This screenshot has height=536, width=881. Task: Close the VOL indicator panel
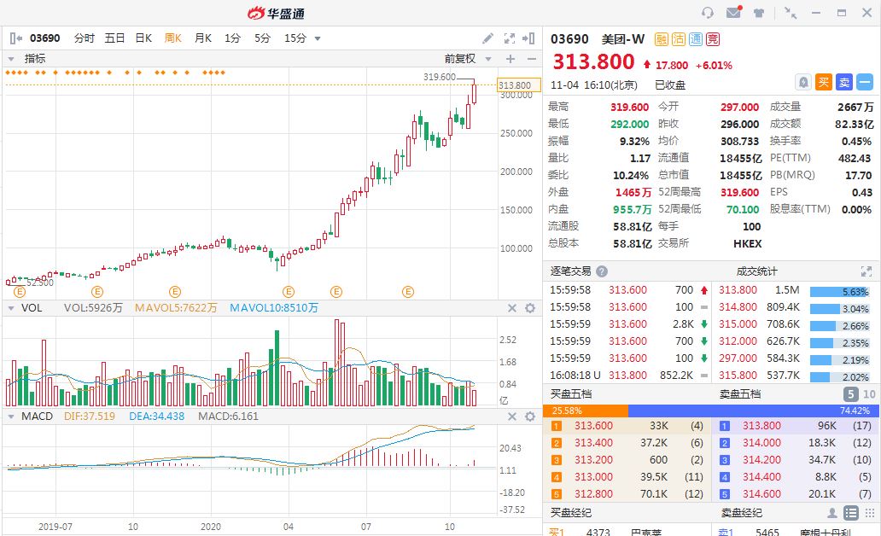512,308
